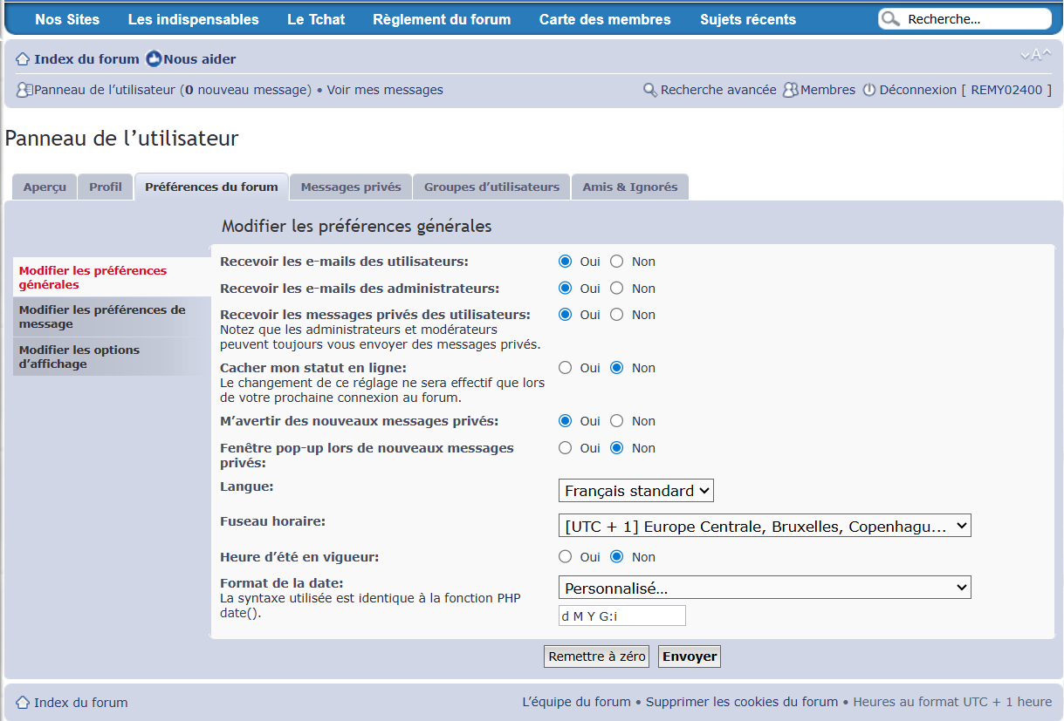Select Oui for Cacher mon statut en ligne

pyautogui.click(x=565, y=368)
